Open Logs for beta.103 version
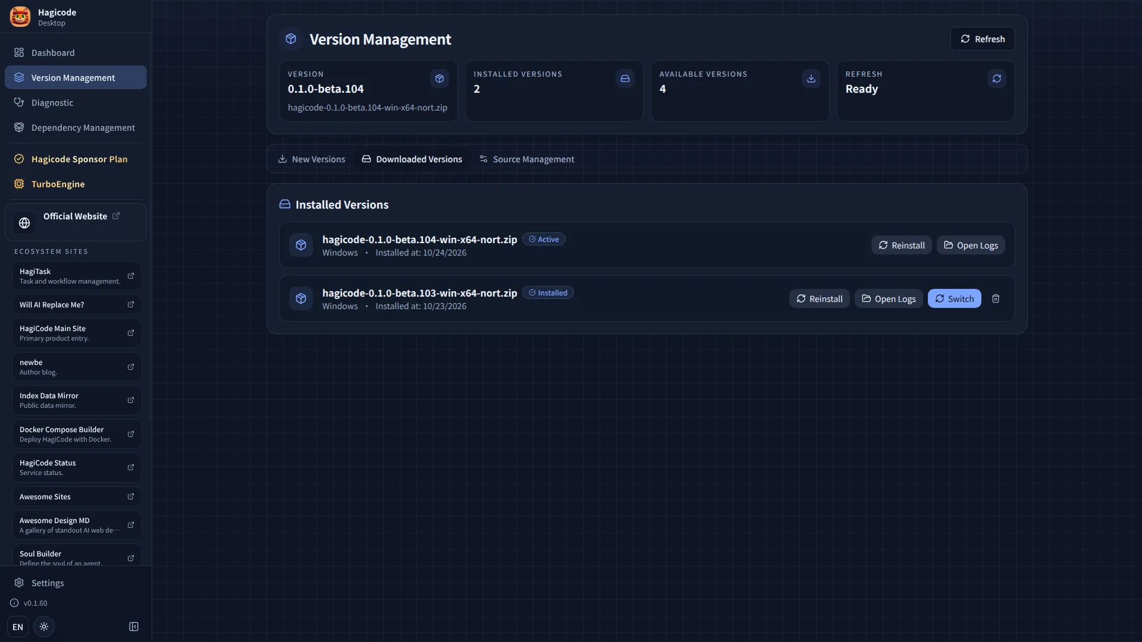Screen dimensions: 1142x642 click(x=889, y=298)
